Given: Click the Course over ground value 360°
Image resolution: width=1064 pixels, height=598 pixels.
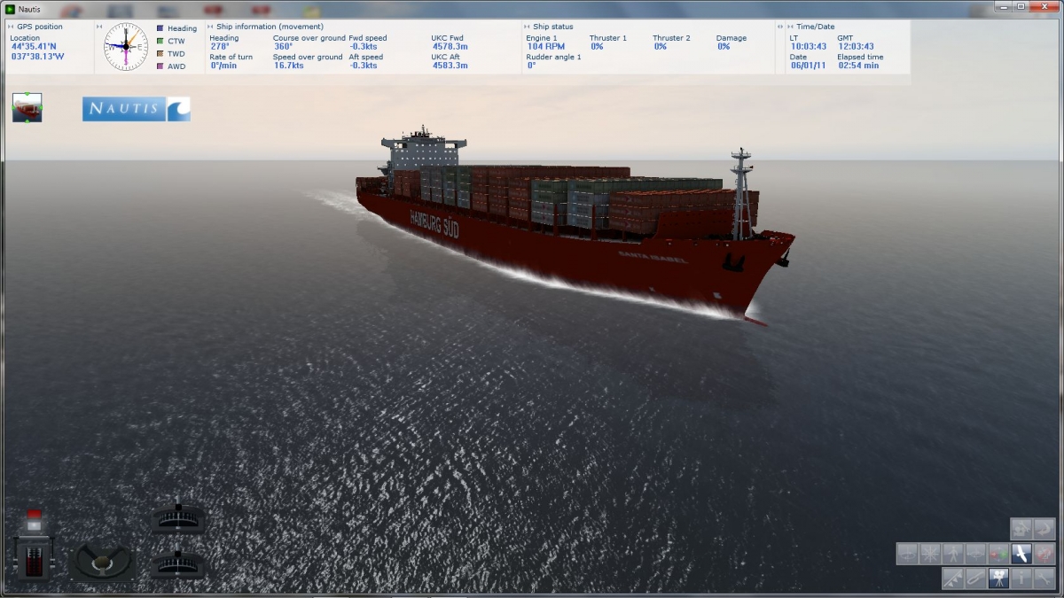Looking at the screenshot, I should click(x=283, y=47).
